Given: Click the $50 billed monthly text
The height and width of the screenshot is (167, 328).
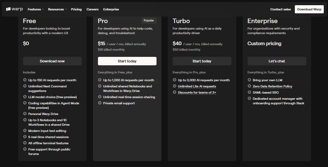Looking at the screenshot, I should tap(186, 50).
